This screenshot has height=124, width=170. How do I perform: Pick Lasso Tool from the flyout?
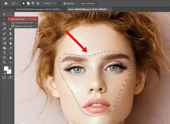click(x=23, y=19)
